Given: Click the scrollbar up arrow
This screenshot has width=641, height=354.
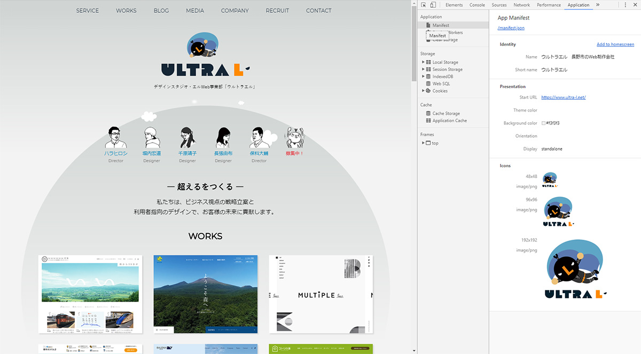Looking at the screenshot, I should click(x=414, y=3).
